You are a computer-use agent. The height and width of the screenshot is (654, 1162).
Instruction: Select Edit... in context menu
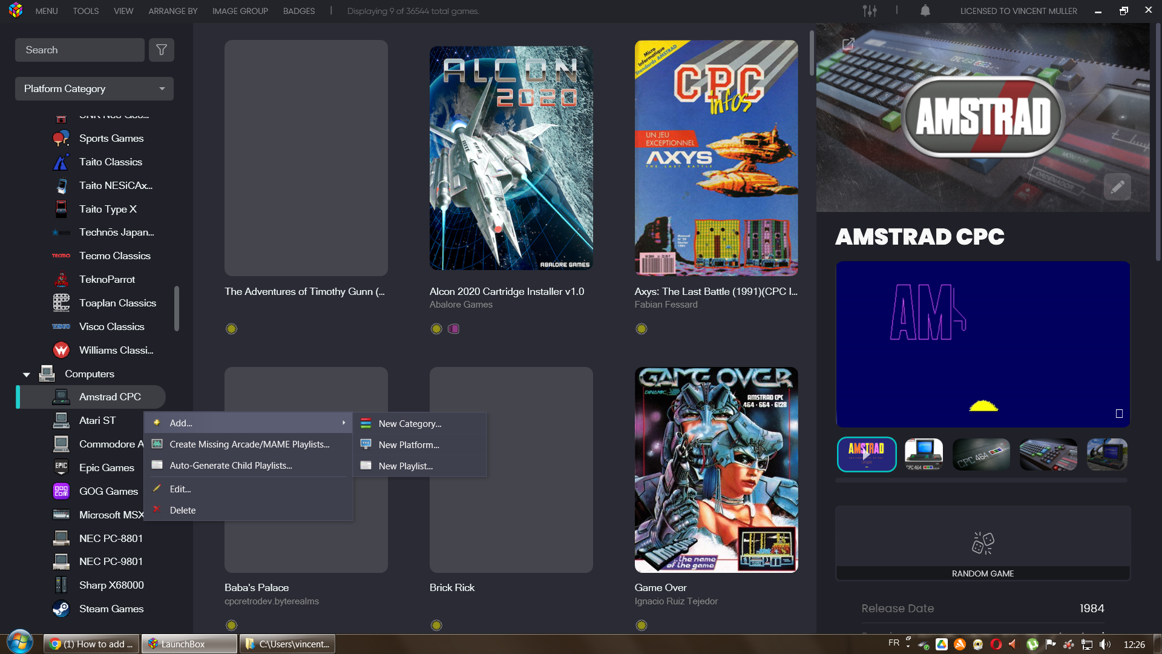(x=248, y=489)
